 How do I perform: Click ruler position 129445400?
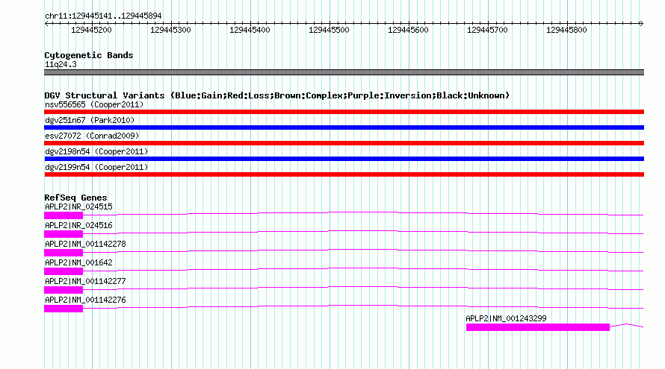pyautogui.click(x=250, y=30)
